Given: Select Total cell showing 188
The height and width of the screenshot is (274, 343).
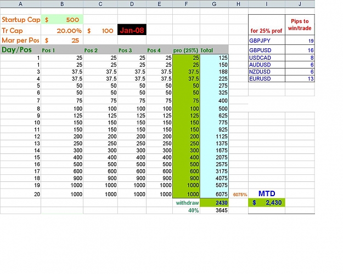Looking at the screenshot, I should [214, 72].
